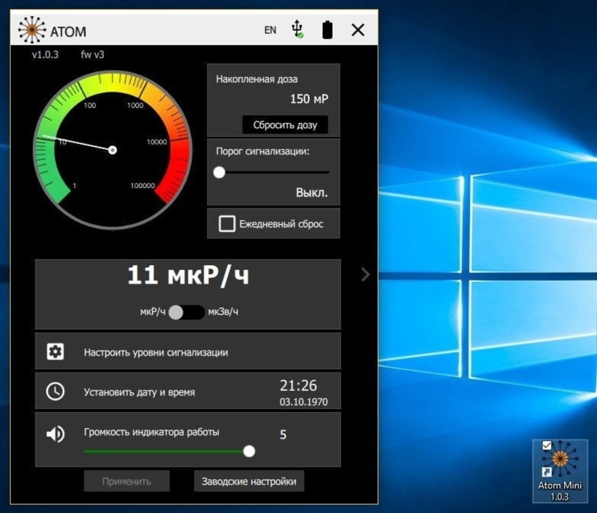Click the alarm threshold value Выкл.

pos(312,193)
